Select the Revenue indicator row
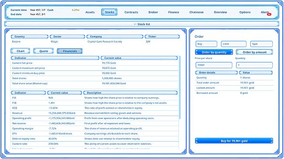 (x=95, y=113)
